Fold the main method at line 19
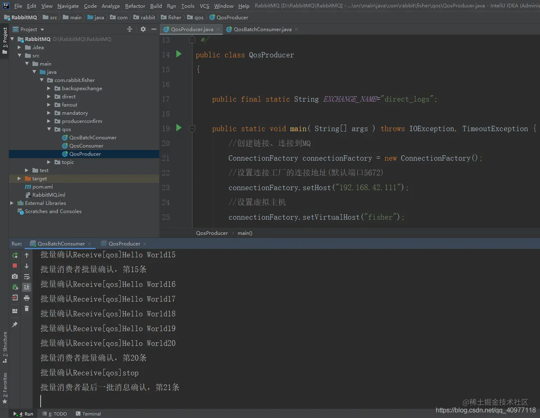The image size is (540, 418). (x=192, y=128)
